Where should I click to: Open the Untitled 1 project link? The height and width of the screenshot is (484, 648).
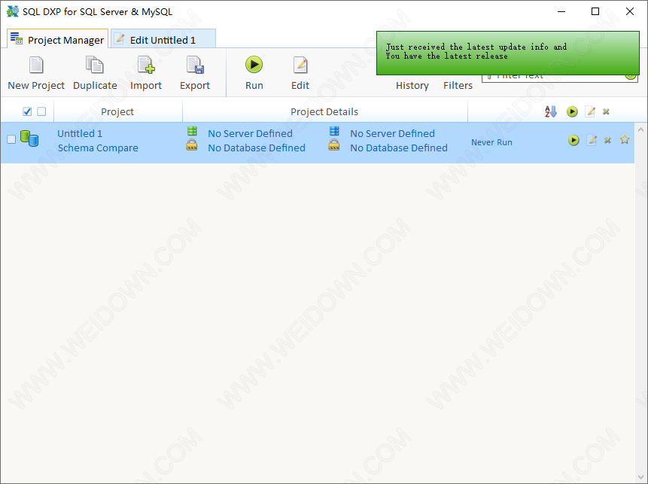(x=80, y=133)
